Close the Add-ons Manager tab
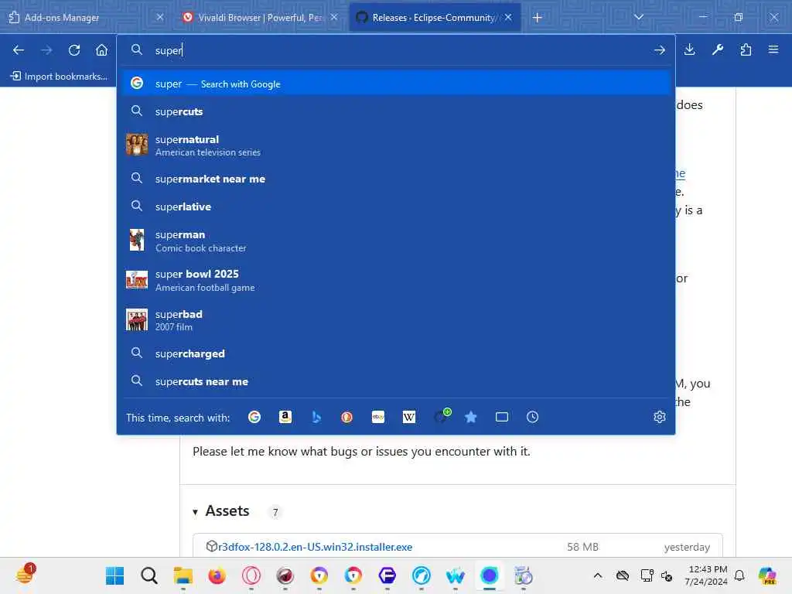792x594 pixels. coord(160,17)
